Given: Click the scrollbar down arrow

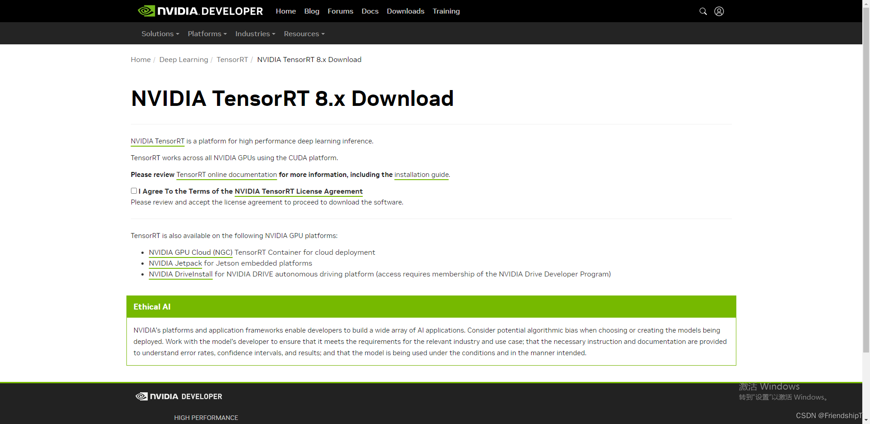Looking at the screenshot, I should click(866, 420).
